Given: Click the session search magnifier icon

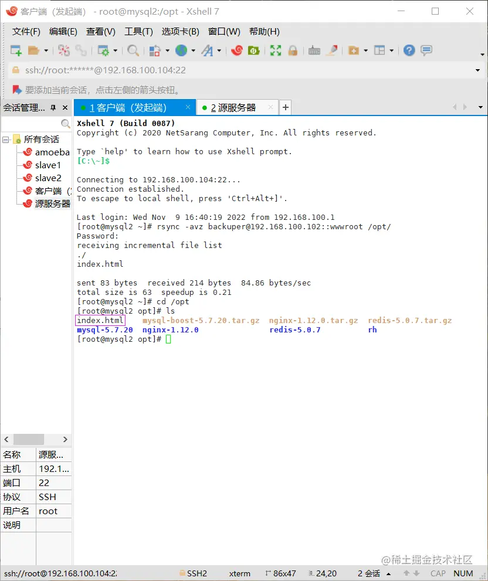Looking at the screenshot, I should pos(65,123).
